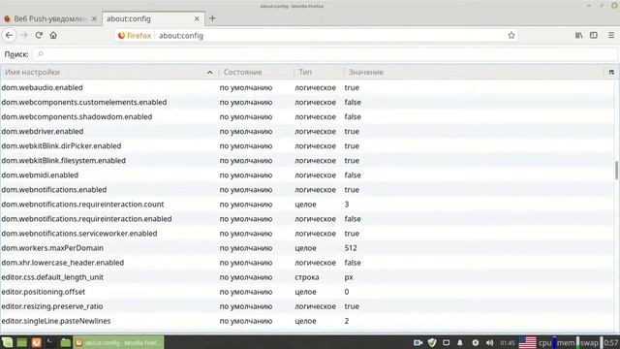Show the sidebars button
This screenshot has height=349, width=620.
[594, 35]
